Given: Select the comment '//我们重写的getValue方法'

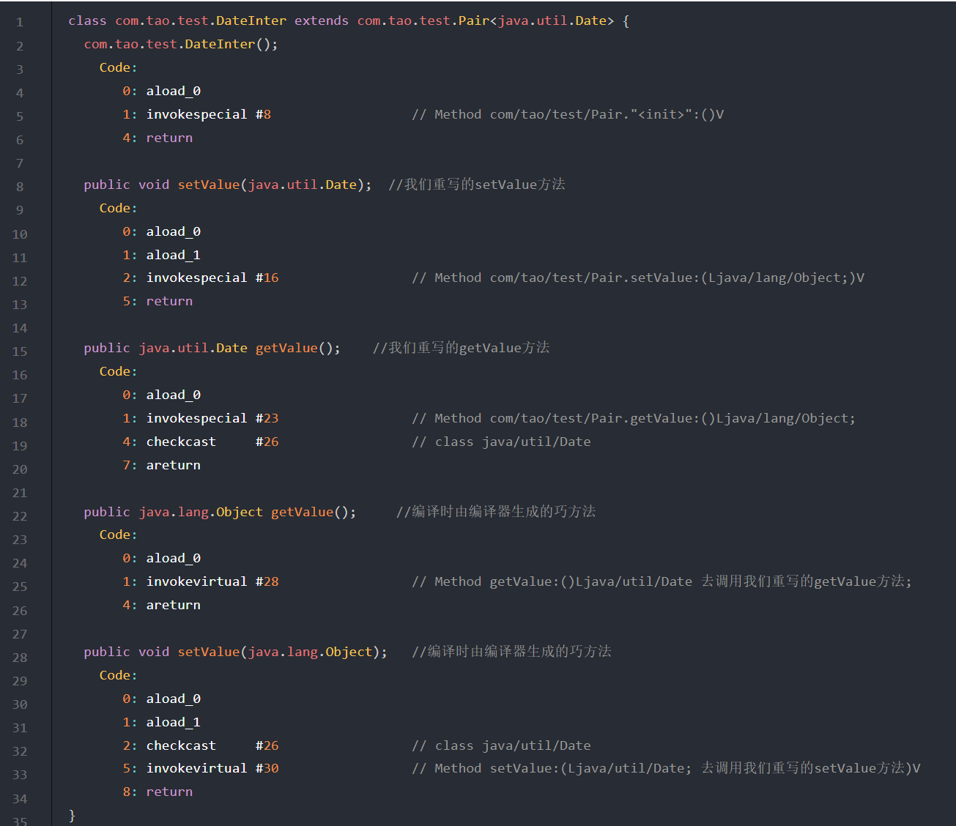Looking at the screenshot, I should [x=462, y=349].
